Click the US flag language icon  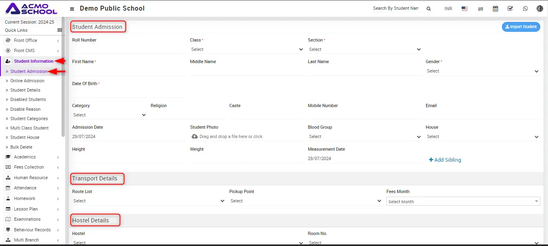tap(464, 9)
